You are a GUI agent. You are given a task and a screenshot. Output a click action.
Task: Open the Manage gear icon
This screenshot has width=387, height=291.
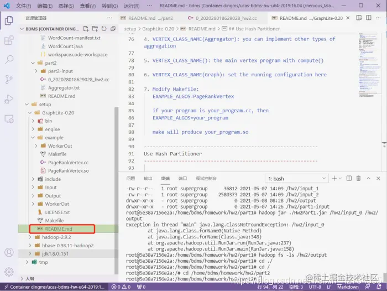[x=9, y=272]
